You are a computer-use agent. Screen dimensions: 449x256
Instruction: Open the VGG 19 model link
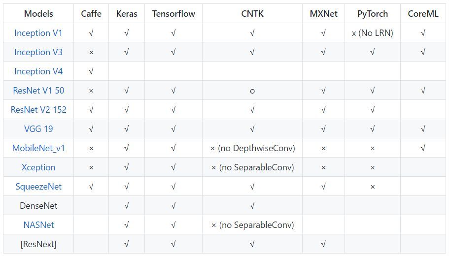(38, 129)
